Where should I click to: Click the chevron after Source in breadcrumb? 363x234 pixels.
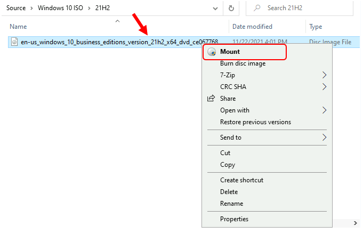point(32,9)
